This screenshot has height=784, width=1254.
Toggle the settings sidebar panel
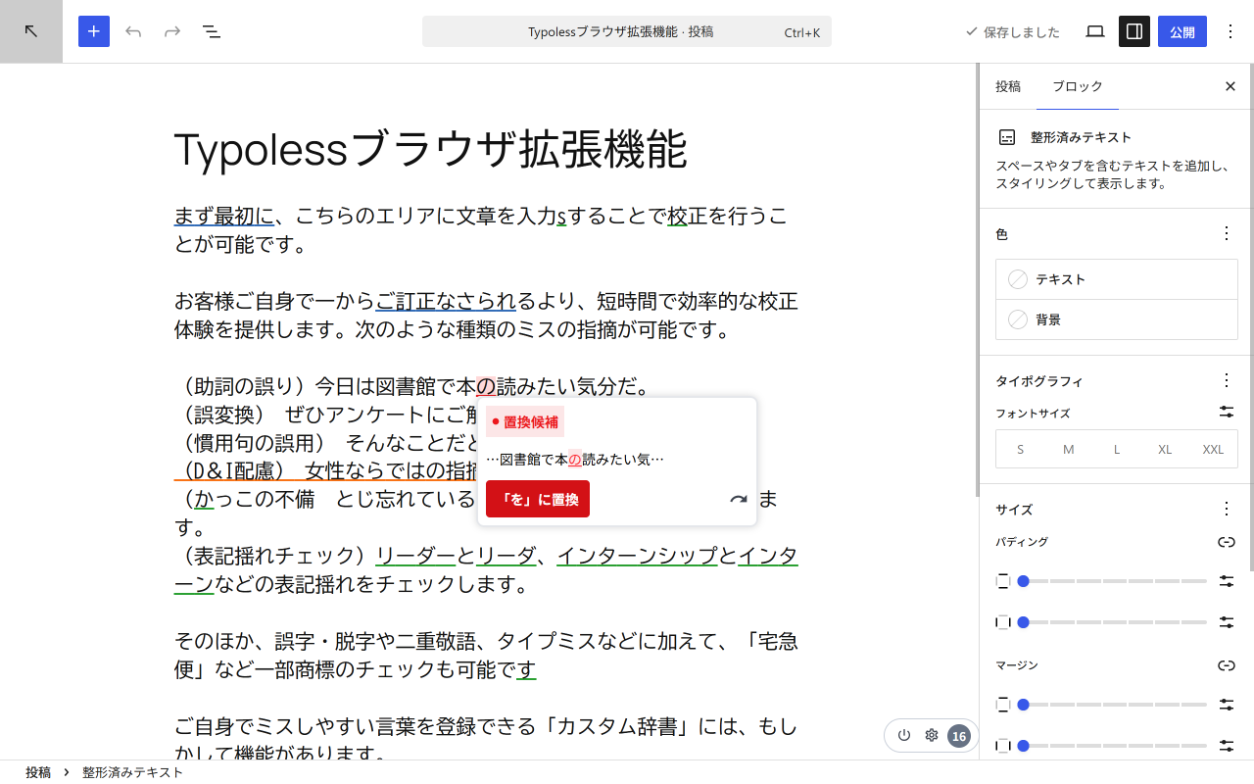(x=1134, y=31)
